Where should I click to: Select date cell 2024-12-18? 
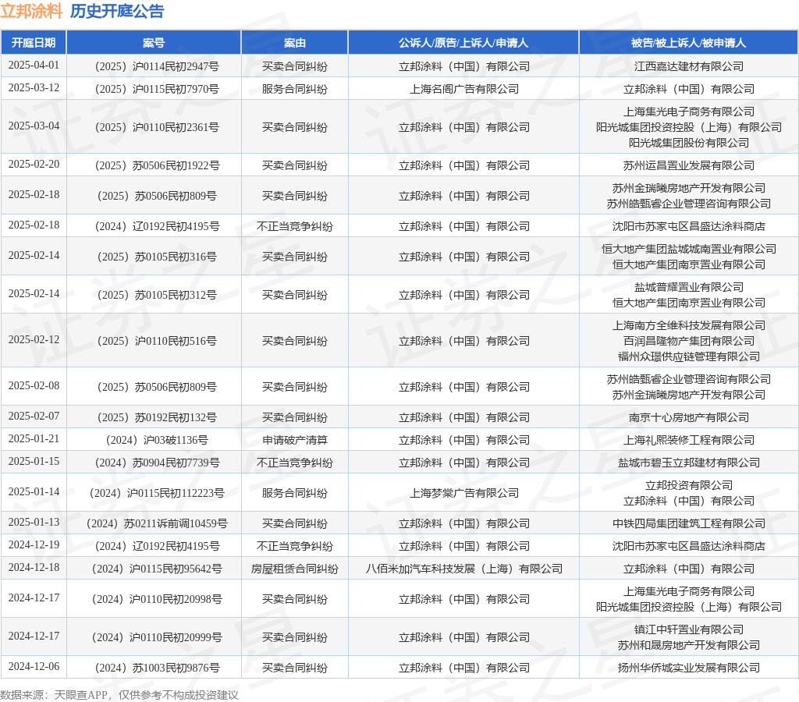pyautogui.click(x=34, y=567)
